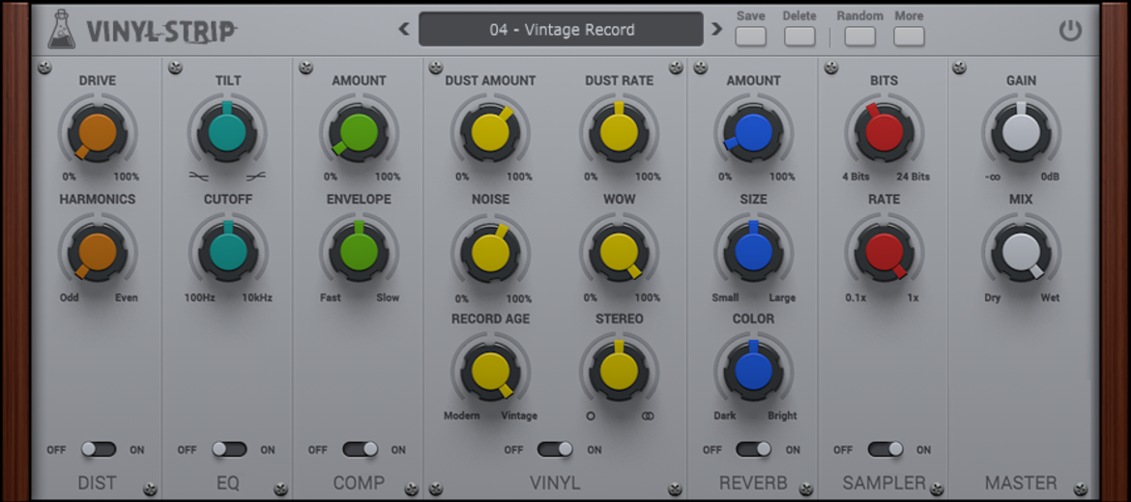
Task: Click the blue COLOR knob
Action: coord(754,371)
